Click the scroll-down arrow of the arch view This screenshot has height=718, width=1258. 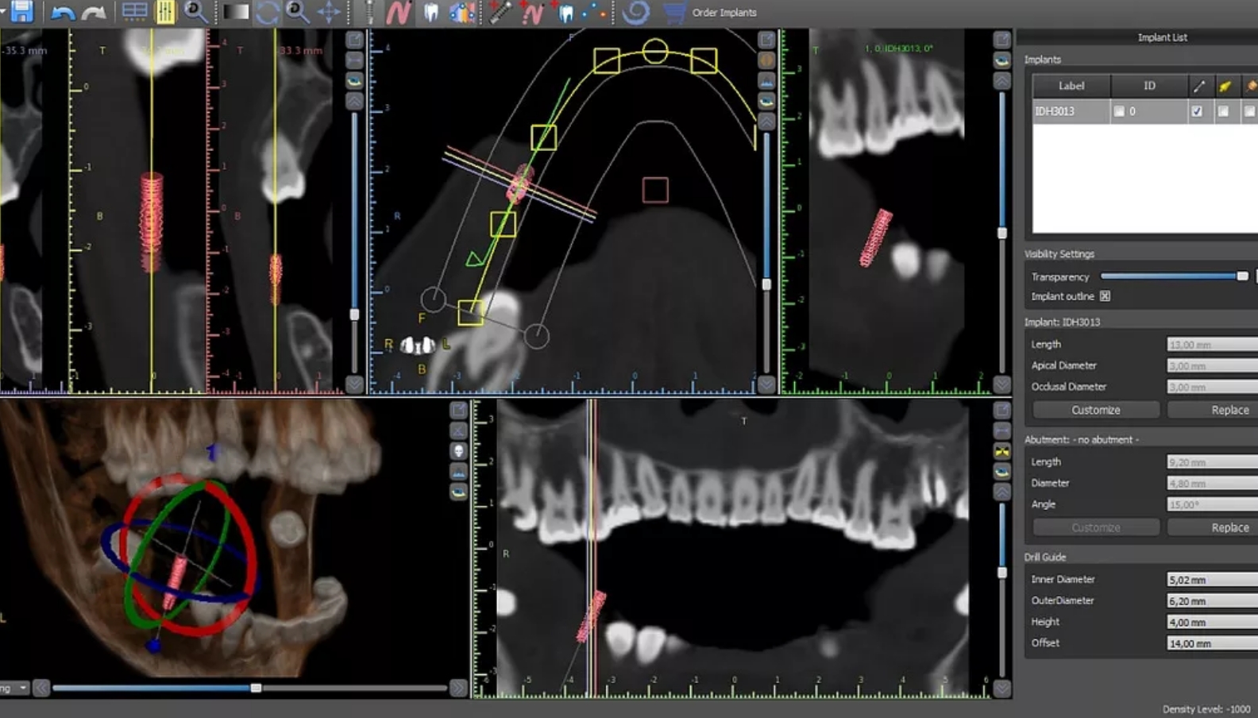click(x=766, y=384)
